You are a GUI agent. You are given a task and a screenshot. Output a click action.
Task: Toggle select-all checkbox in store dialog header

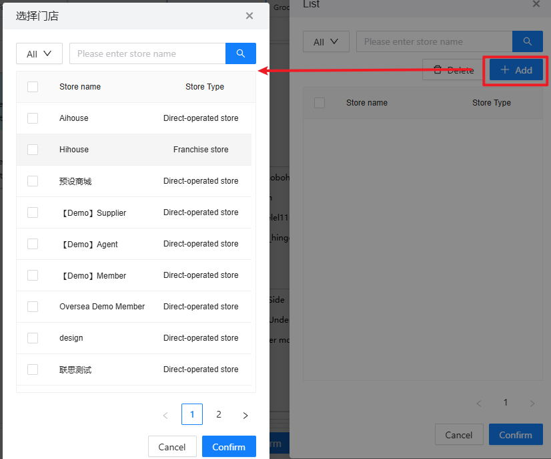point(33,87)
